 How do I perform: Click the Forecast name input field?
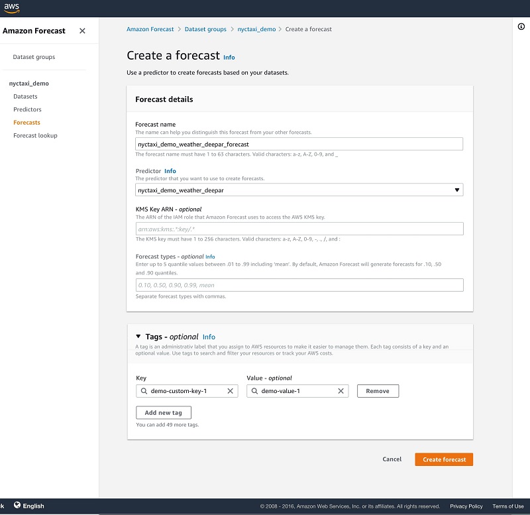(x=299, y=144)
